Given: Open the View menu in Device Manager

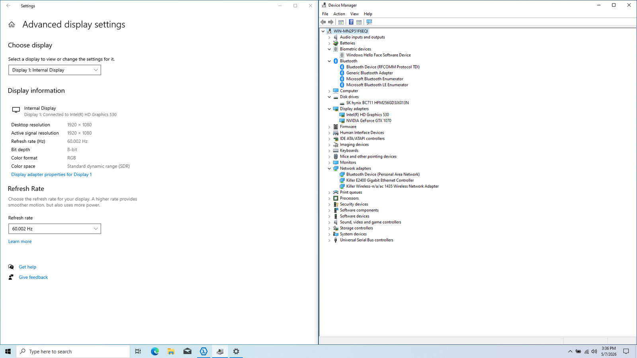Looking at the screenshot, I should pyautogui.click(x=354, y=14).
